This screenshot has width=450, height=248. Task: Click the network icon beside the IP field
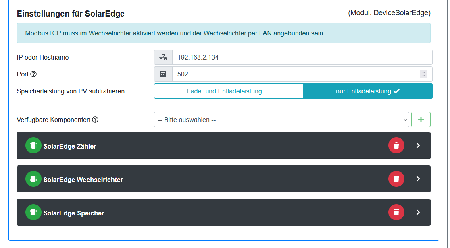(163, 57)
